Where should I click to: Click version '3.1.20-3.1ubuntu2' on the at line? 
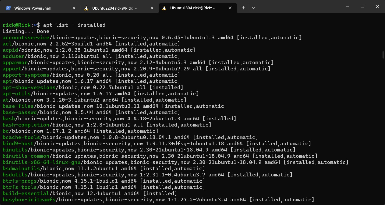[x=73, y=100]
